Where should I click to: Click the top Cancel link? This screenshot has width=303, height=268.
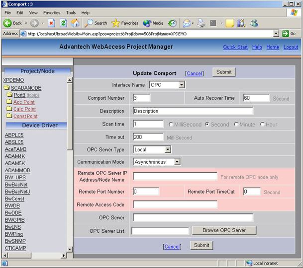[x=195, y=73]
